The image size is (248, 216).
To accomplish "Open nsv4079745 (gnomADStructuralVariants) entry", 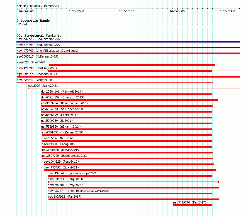I will pos(48,51).
